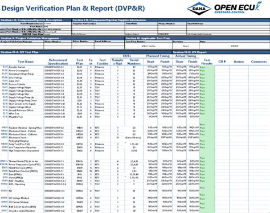Select the CE Voltage Method test name

[19, 198]
